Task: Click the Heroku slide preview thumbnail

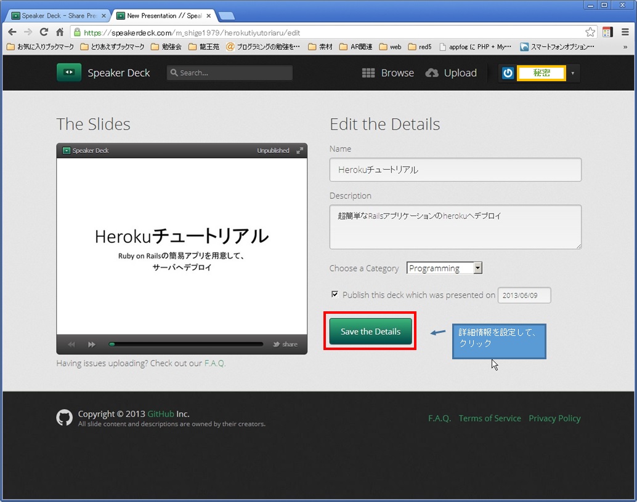Action: click(x=182, y=246)
